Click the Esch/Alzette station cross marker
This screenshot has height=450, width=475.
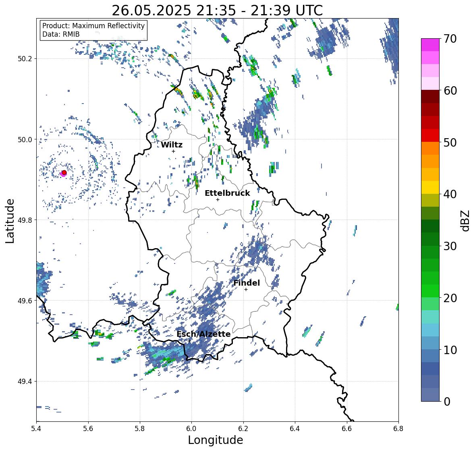pyautogui.click(x=189, y=341)
